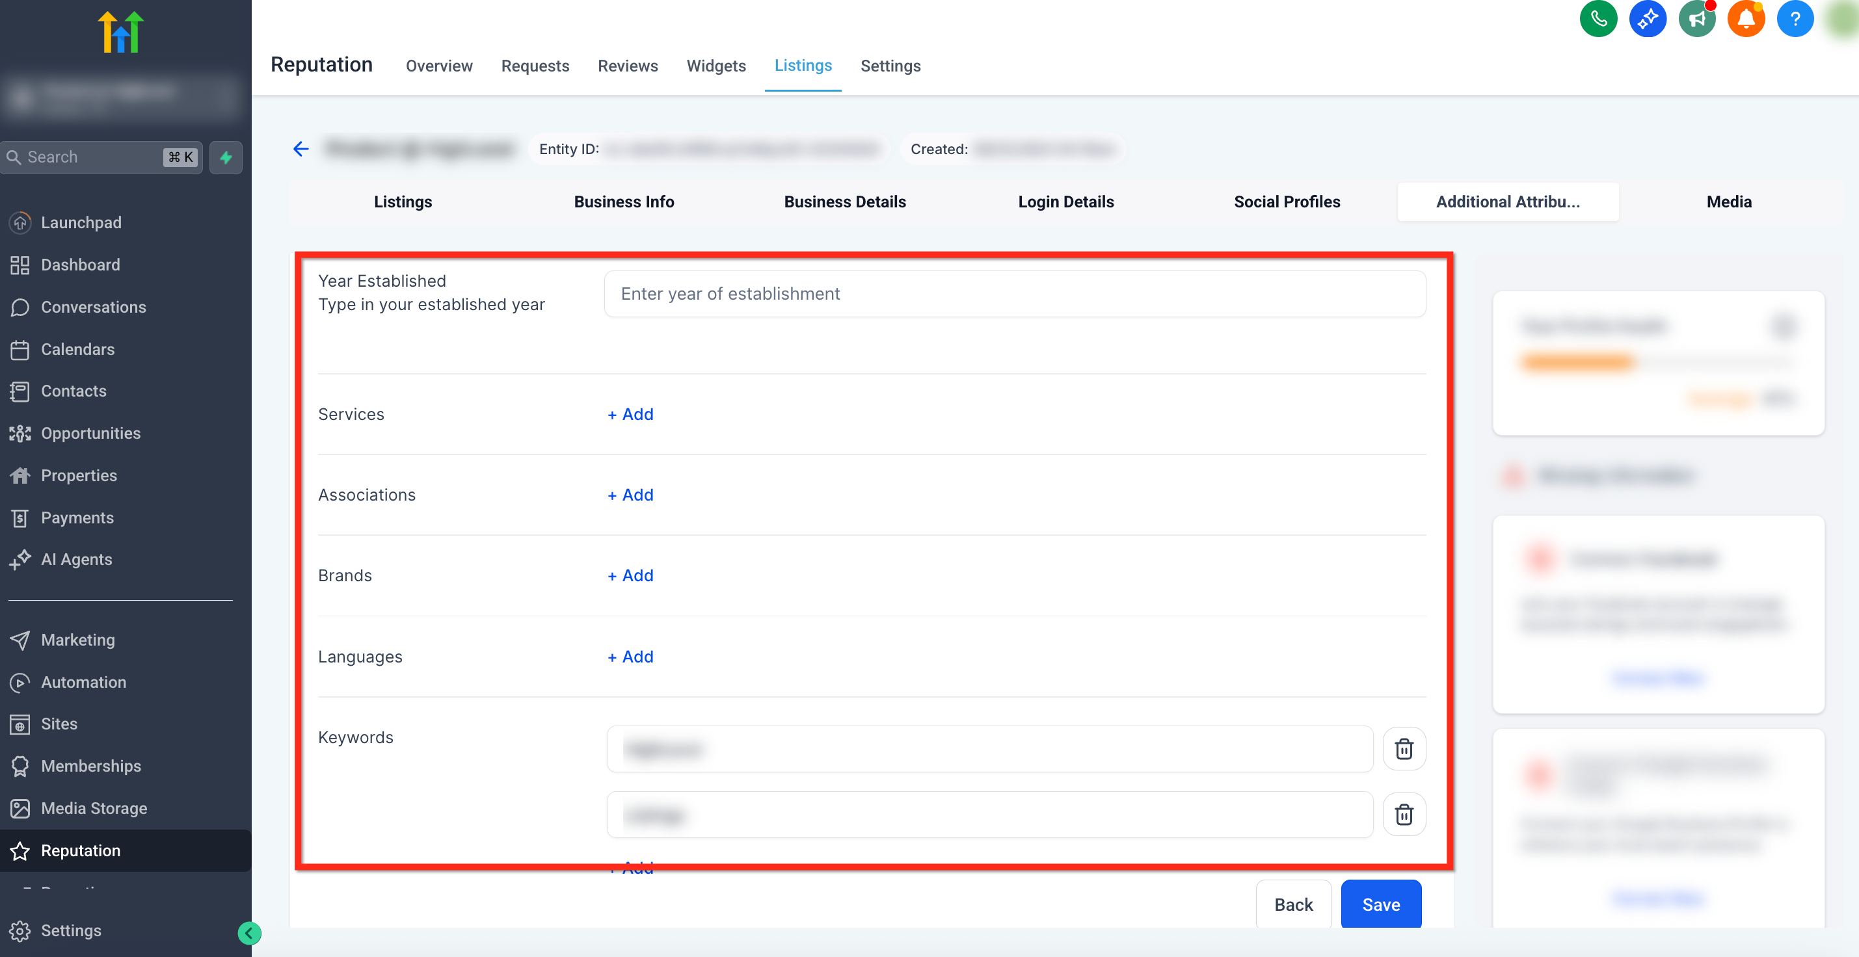Open the megaphone announcements icon

tap(1696, 20)
